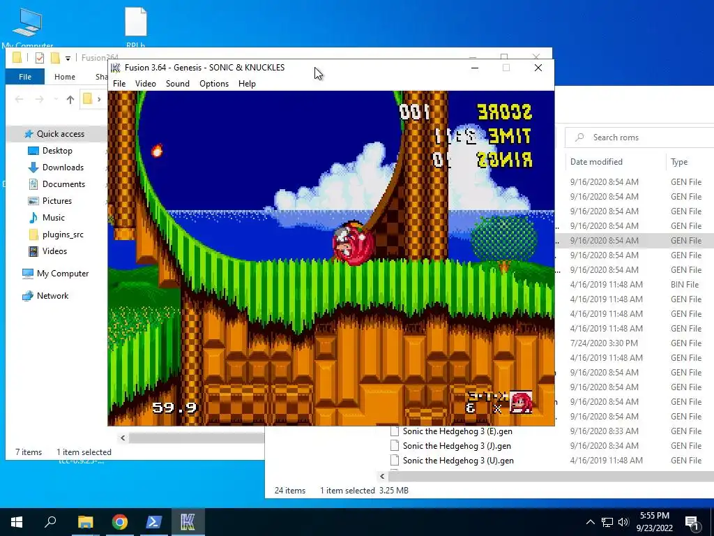714x536 pixels.
Task: Click the network tray icon
Action: tap(607, 522)
